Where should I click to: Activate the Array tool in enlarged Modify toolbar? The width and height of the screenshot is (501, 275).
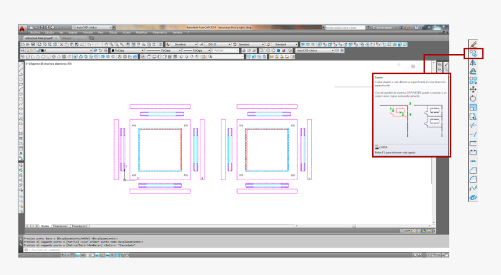click(x=473, y=80)
